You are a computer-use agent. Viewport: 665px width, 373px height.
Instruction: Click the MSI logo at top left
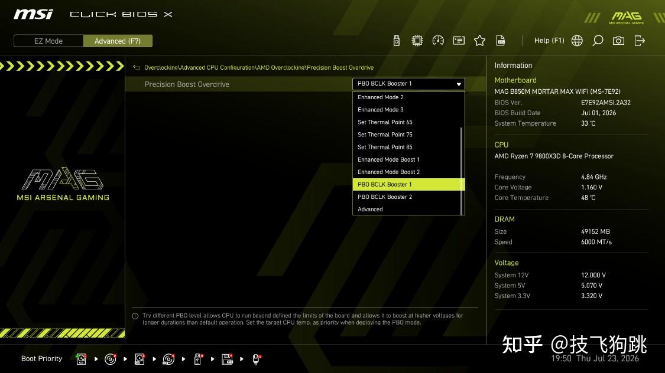pos(33,14)
